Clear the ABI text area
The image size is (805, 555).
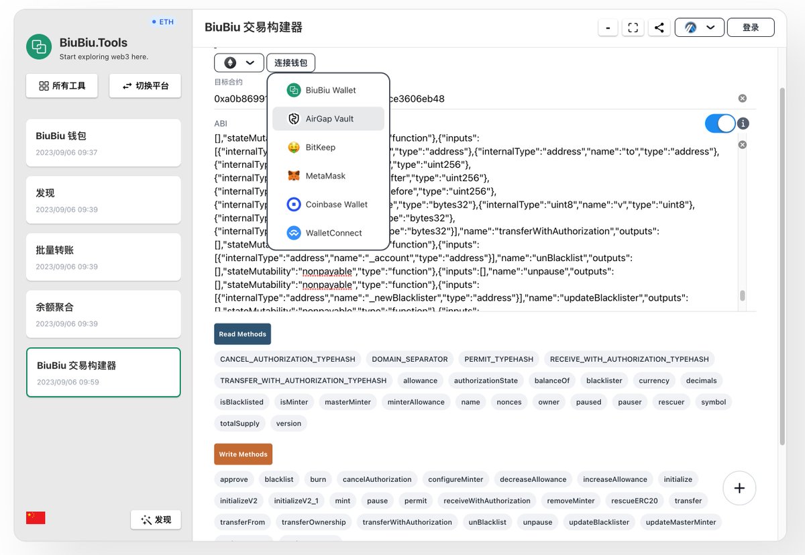point(743,145)
